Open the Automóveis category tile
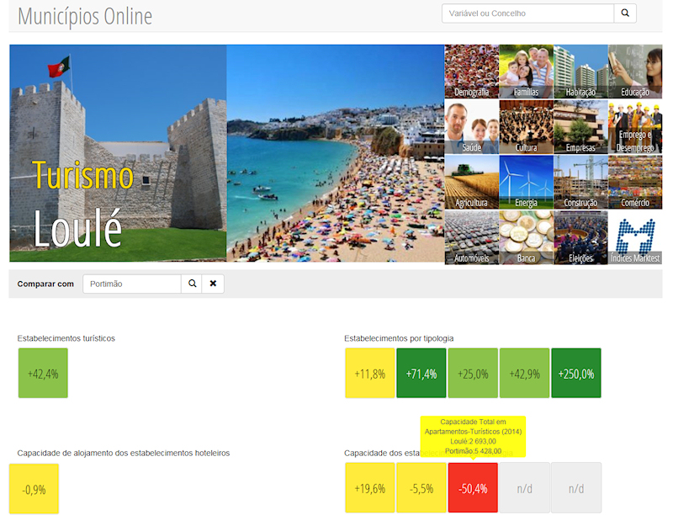 tap(471, 237)
